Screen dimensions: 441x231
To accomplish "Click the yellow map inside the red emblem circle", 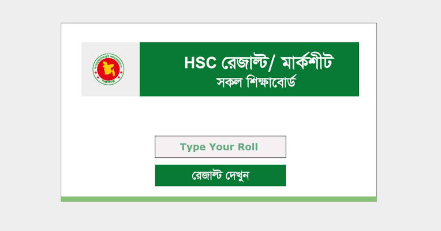I will coord(109,69).
